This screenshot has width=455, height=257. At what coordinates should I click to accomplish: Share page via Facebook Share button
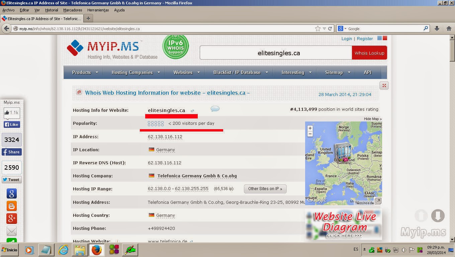coord(12,152)
